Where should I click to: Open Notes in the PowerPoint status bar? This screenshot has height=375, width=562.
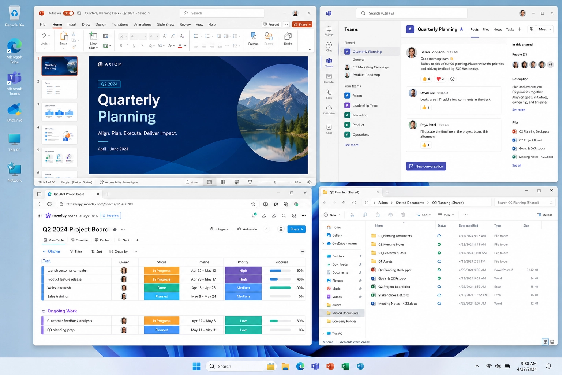(x=192, y=182)
